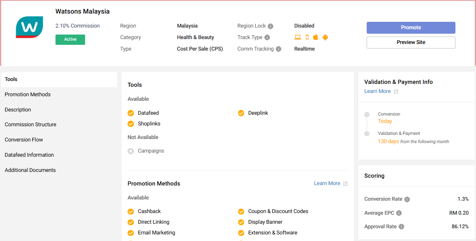This screenshot has width=476, height=241.
Task: Click the Average EPC info icon
Action: 399,213
